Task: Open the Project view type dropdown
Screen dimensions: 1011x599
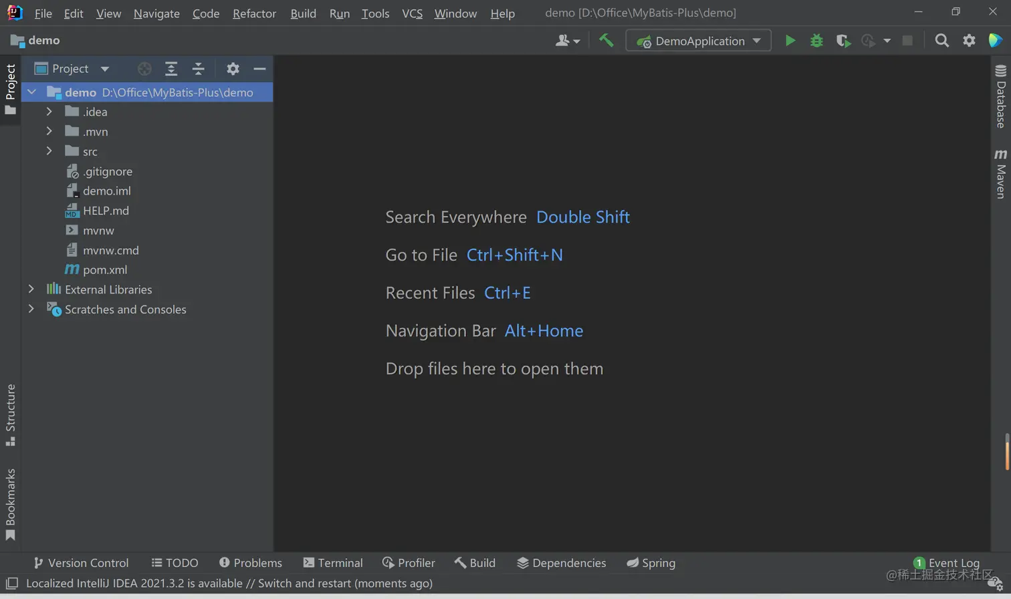Action: click(x=72, y=68)
